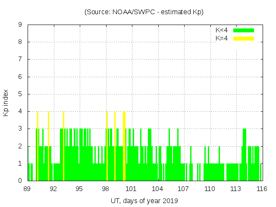Click x-axis tick label 110
This screenshot has height=207, width=276.
[x=210, y=189]
